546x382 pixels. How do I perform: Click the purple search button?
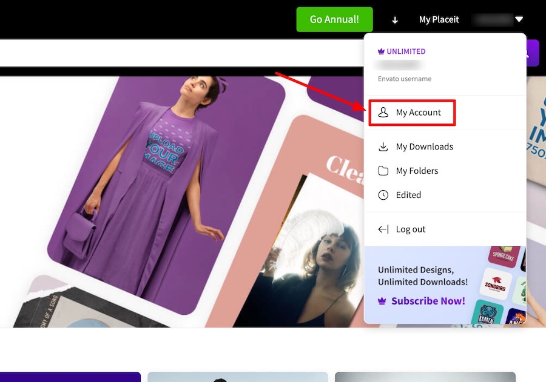click(533, 53)
